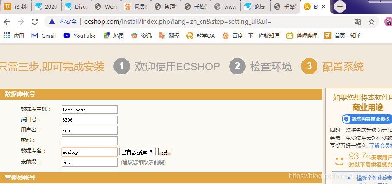Click the 管理员帐号 section header
The height and width of the screenshot is (184, 392).
(x=161, y=178)
